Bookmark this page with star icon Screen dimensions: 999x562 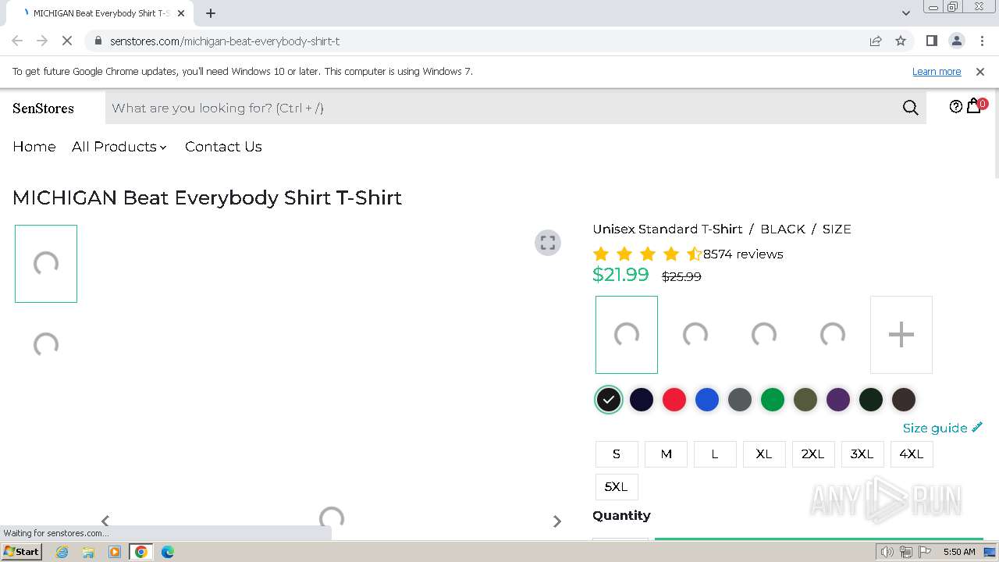[901, 41]
